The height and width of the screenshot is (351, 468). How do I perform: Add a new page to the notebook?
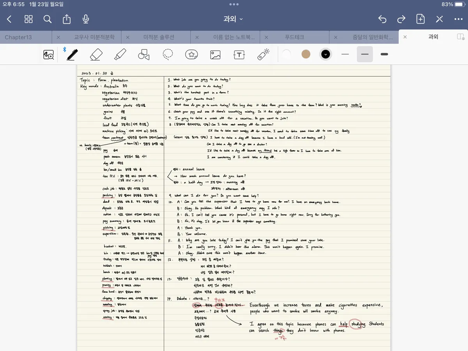tap(420, 19)
